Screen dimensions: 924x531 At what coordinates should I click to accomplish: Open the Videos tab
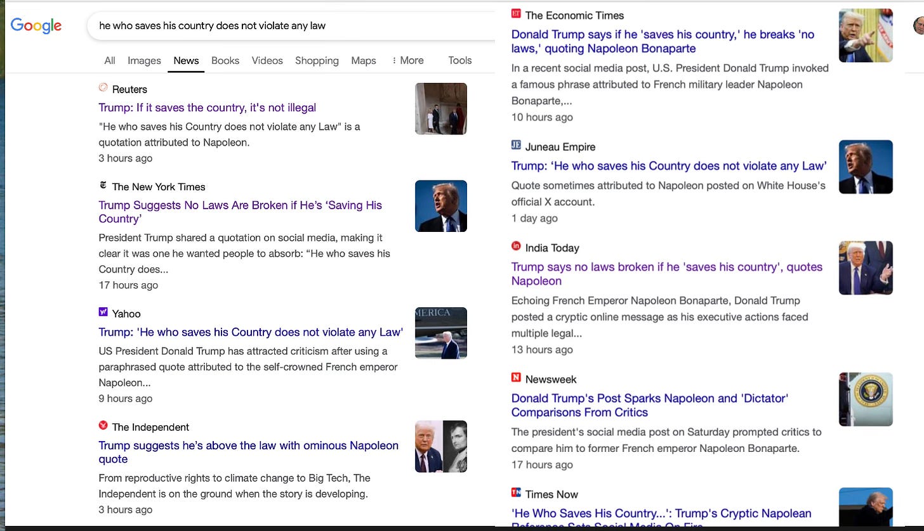pyautogui.click(x=267, y=61)
